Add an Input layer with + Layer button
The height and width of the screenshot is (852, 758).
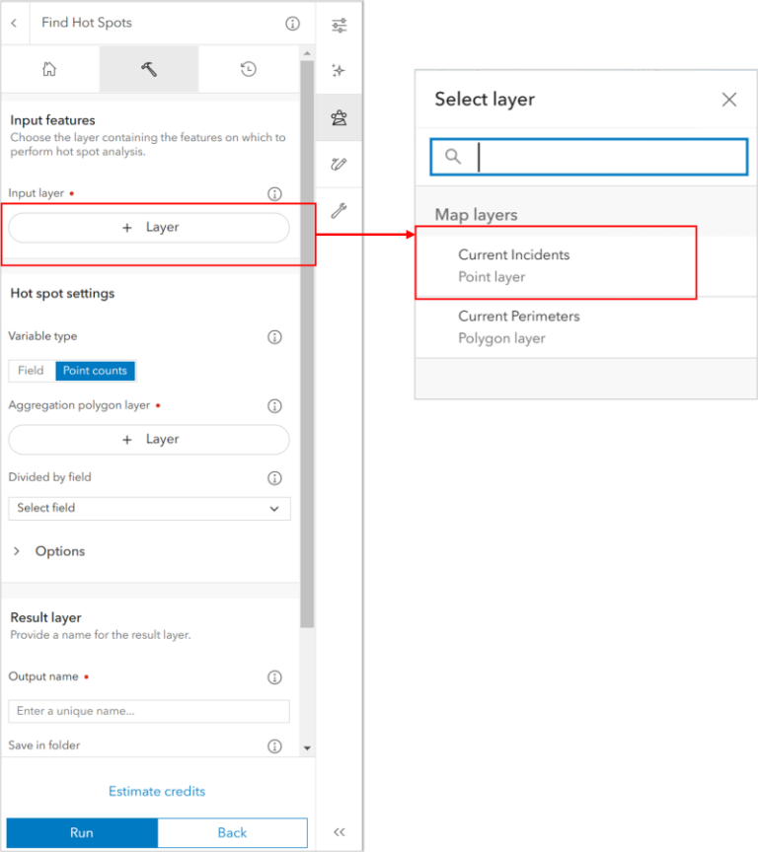click(149, 227)
